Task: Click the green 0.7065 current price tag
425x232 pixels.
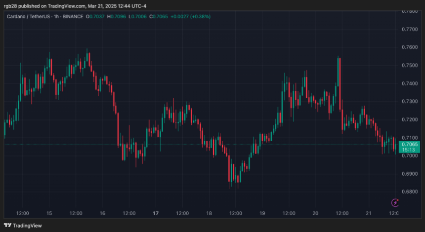Action: pos(409,144)
